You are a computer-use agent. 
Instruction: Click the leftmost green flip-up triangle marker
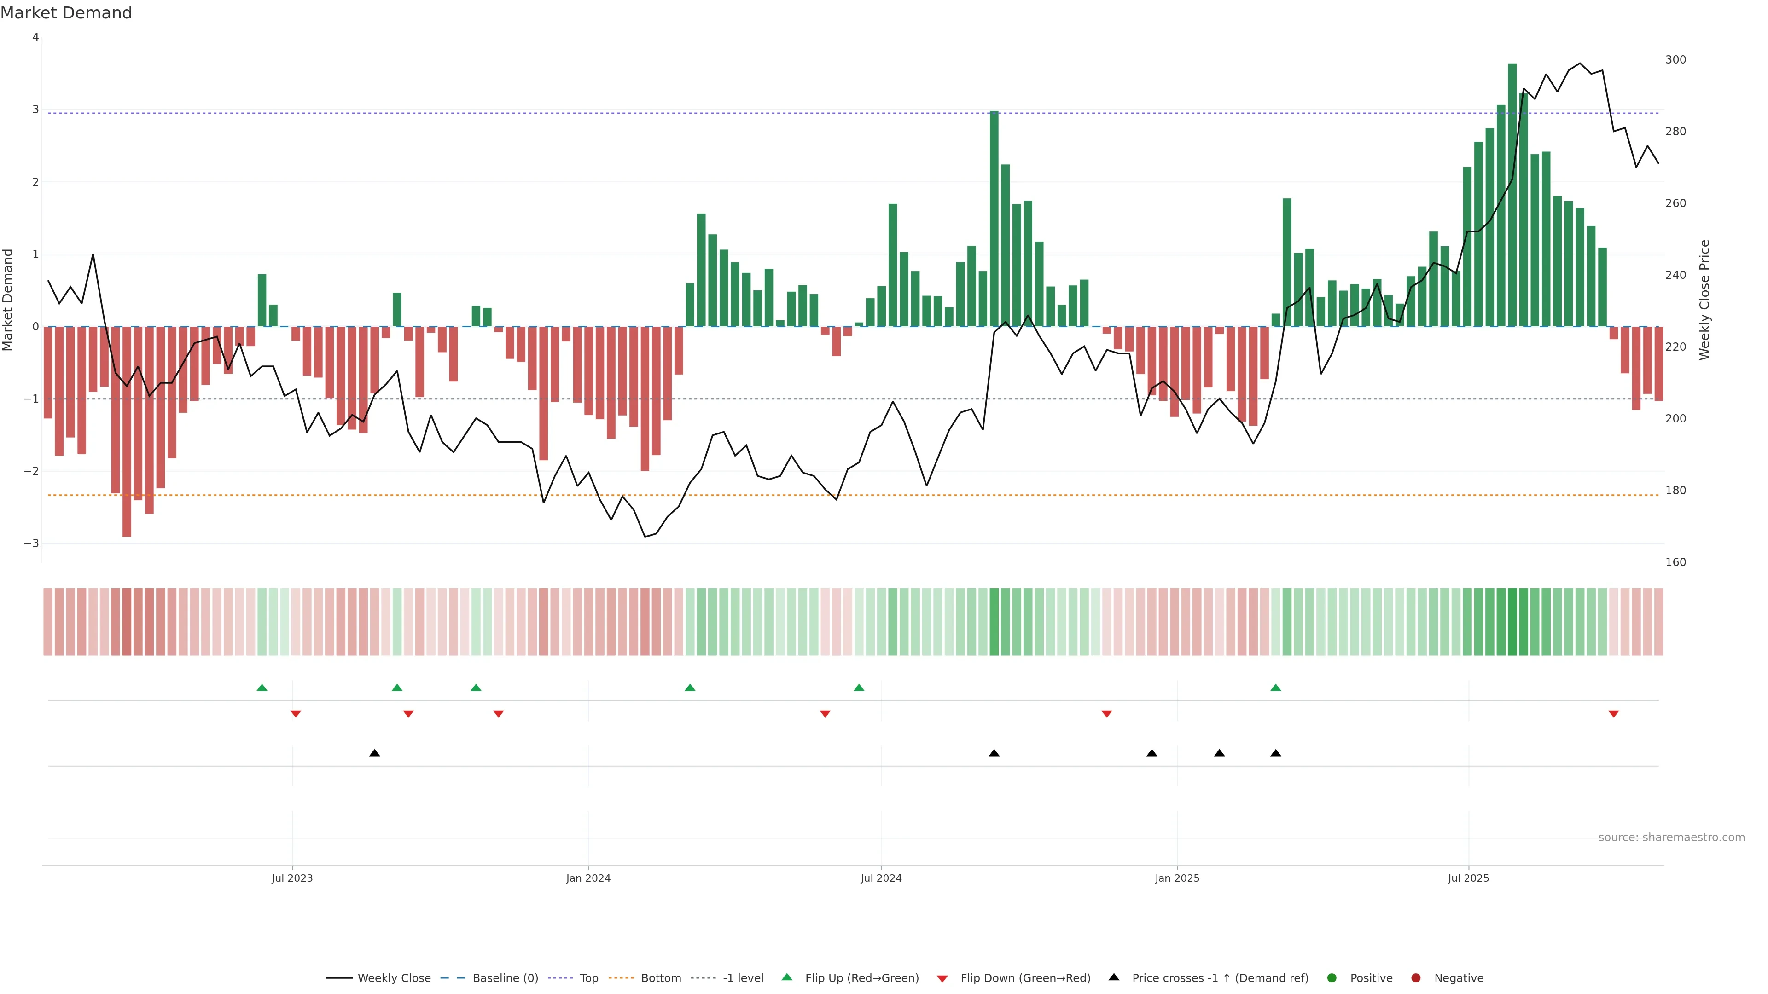(262, 688)
